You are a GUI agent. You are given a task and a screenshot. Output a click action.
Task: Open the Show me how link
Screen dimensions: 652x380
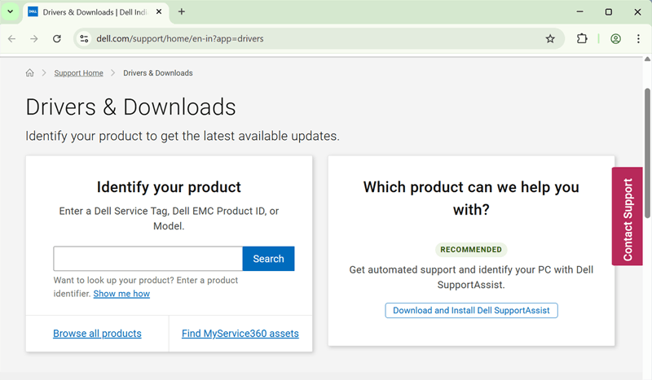[x=121, y=294]
